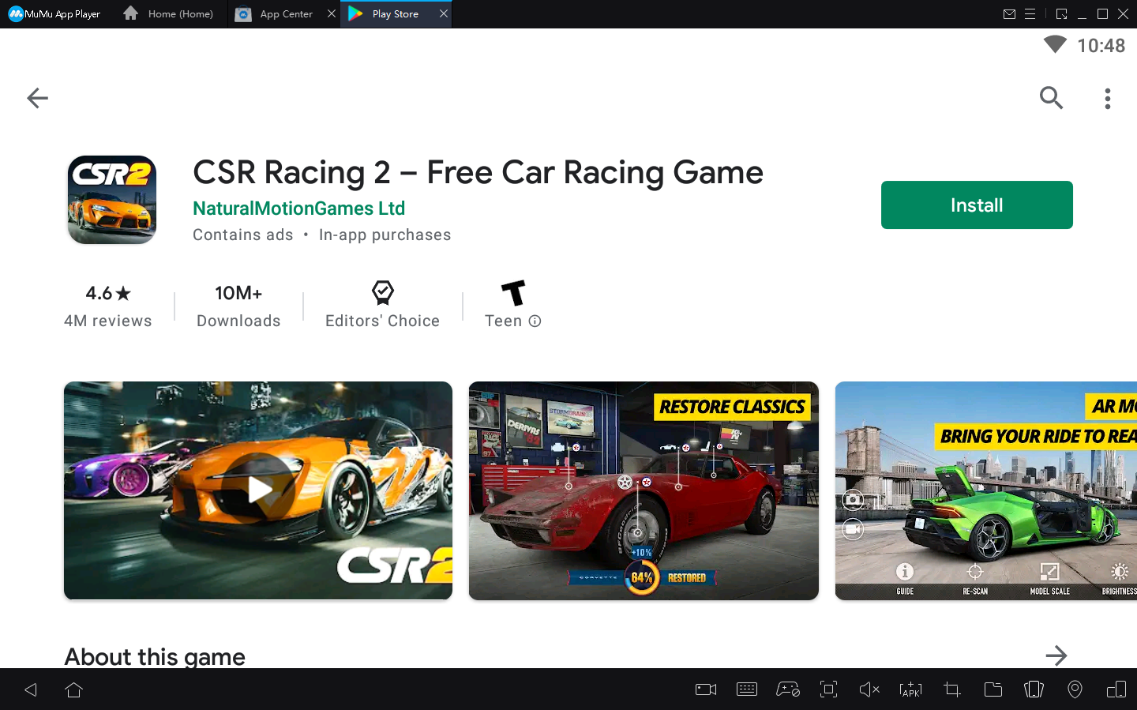Click the shake device icon
The height and width of the screenshot is (710, 1137).
click(x=1034, y=689)
